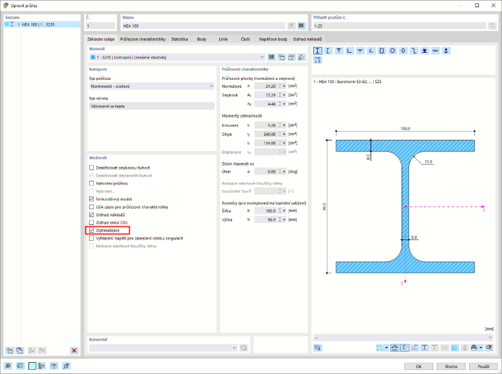Delete selected section with red X
Screen dimensions: 502x374
click(x=74, y=350)
